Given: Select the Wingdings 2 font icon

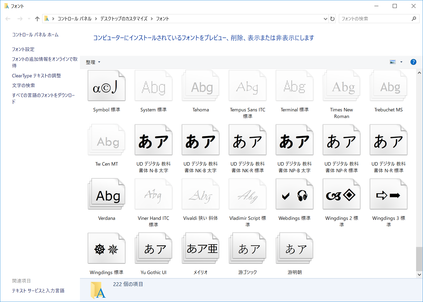Looking at the screenshot, I should pyautogui.click(x=341, y=194).
